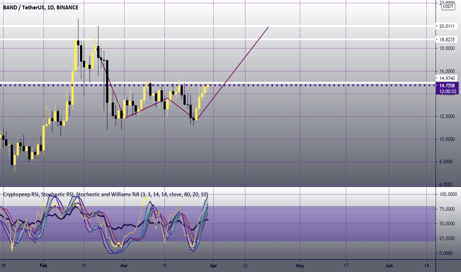The height and width of the screenshot is (272, 461).
Task: Click the 100.0000 indicator axis value
Action: (448, 194)
